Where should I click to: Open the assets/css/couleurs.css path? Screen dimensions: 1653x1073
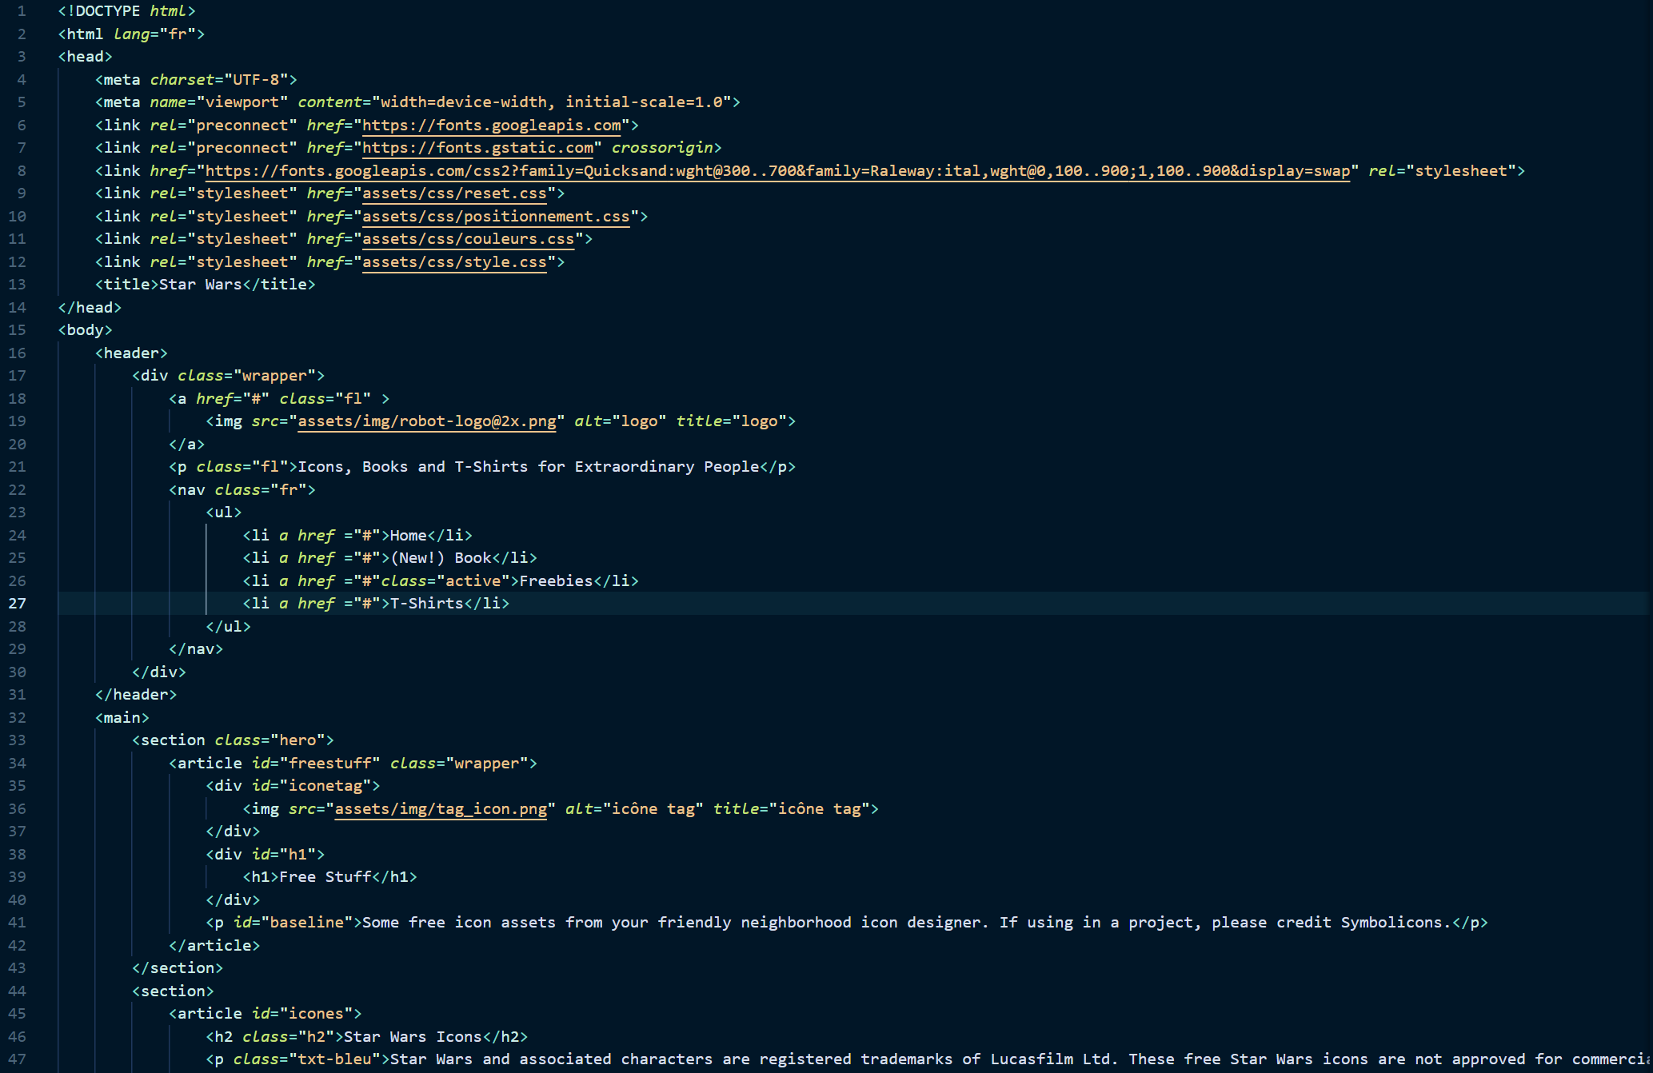point(468,239)
